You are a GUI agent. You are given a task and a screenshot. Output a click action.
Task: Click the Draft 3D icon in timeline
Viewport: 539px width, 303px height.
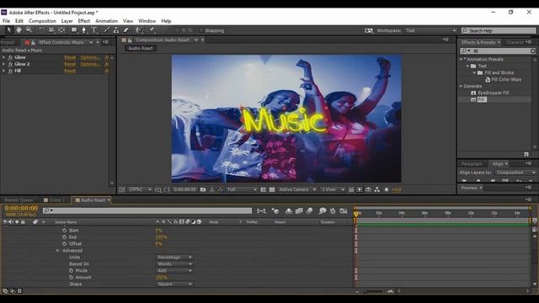(275, 211)
